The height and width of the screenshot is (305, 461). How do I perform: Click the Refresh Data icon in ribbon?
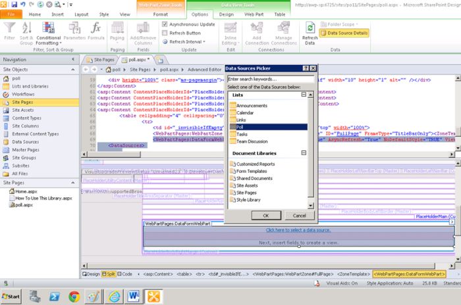click(310, 28)
